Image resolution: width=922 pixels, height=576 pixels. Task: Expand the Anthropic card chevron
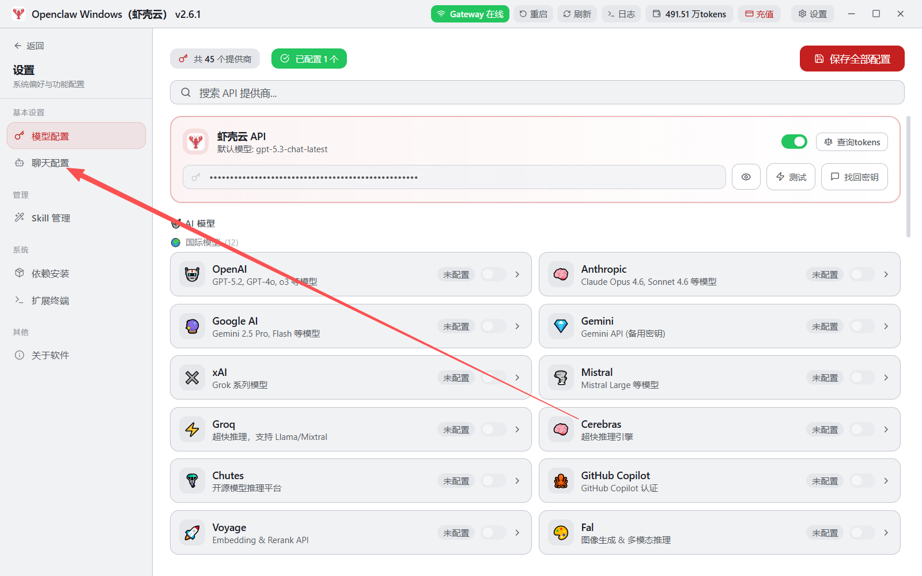[886, 274]
